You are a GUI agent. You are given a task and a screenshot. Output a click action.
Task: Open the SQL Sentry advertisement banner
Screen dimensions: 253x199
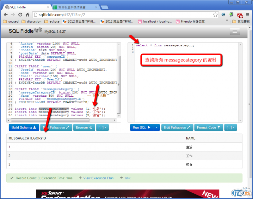coord(127,194)
